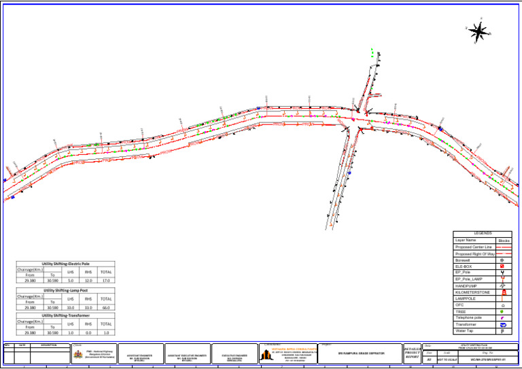Click the LEGENDS table header
This screenshot has height=369, width=522.
pyautogui.click(x=483, y=234)
